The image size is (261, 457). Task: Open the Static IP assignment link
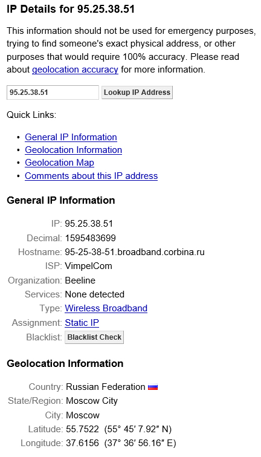click(x=82, y=323)
